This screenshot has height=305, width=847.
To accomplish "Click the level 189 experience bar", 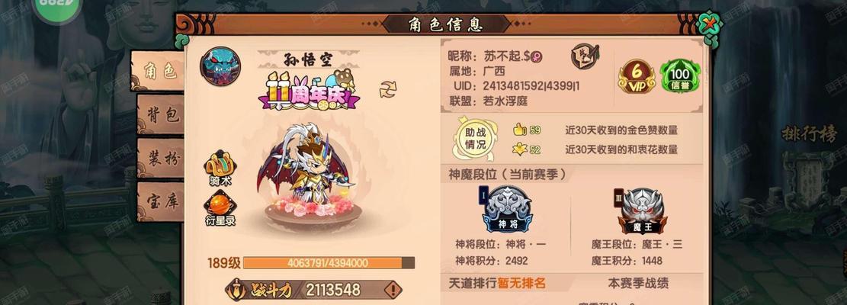I will (329, 263).
